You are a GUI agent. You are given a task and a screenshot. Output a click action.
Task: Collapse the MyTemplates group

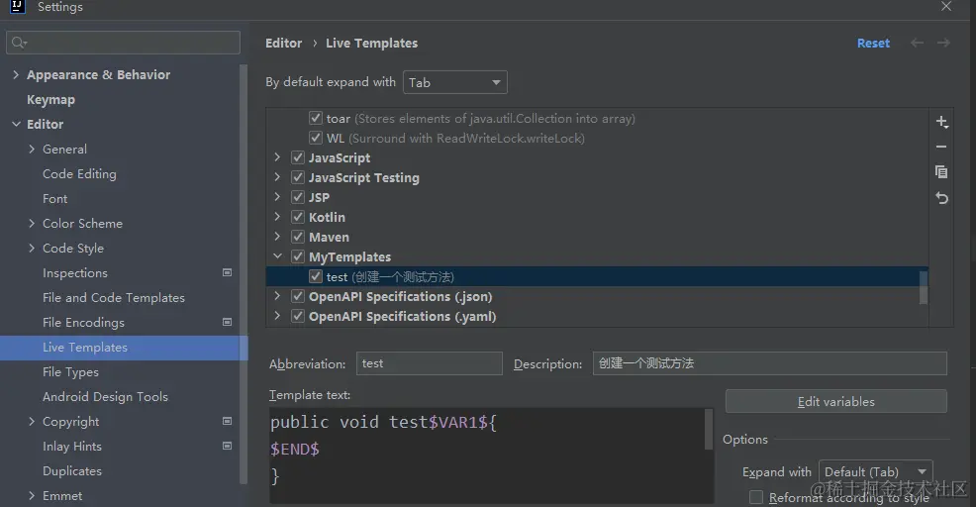277,256
